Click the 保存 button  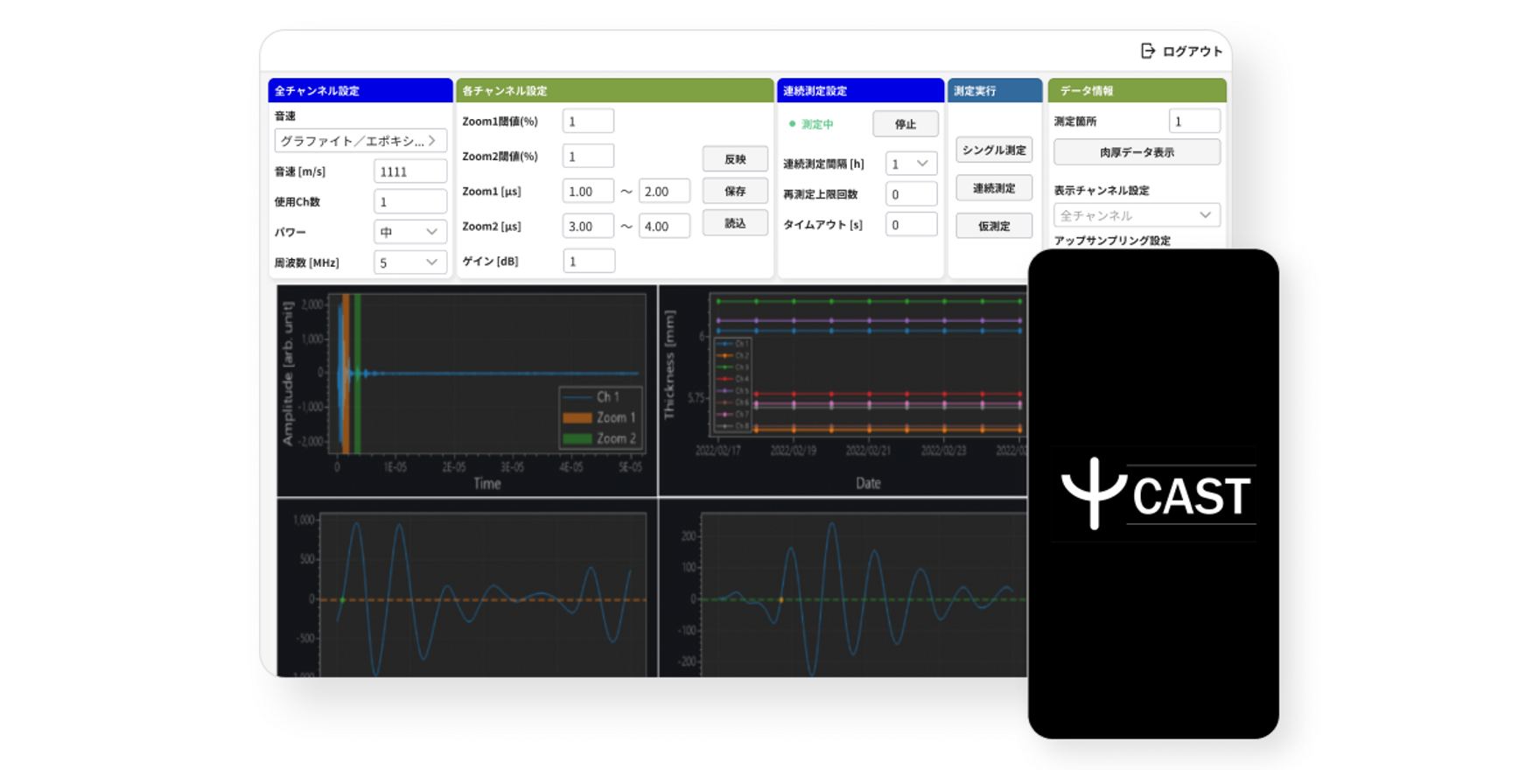(x=735, y=191)
